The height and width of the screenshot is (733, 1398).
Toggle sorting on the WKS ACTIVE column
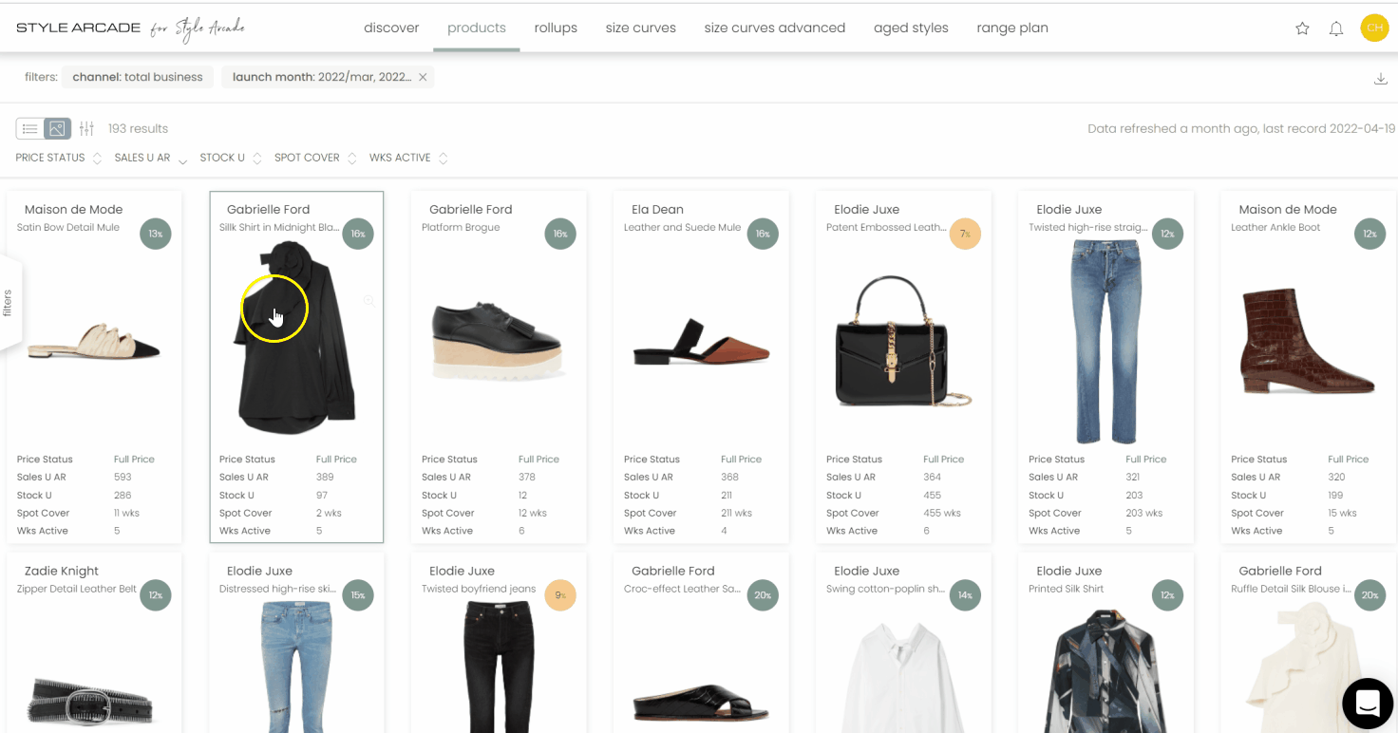tap(444, 157)
